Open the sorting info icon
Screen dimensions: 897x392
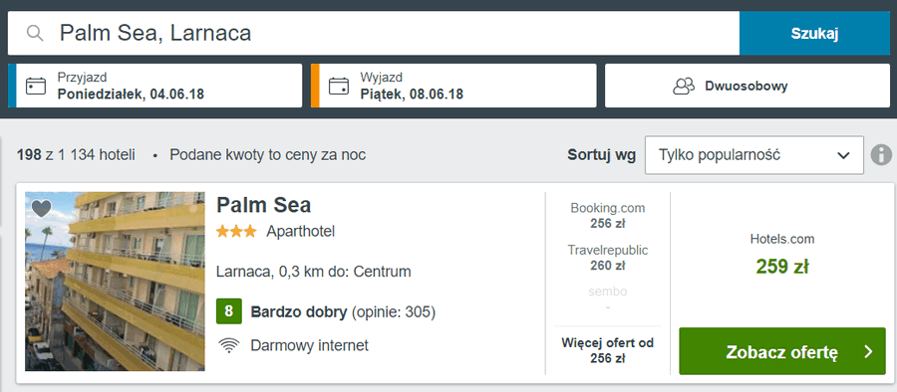(x=882, y=155)
